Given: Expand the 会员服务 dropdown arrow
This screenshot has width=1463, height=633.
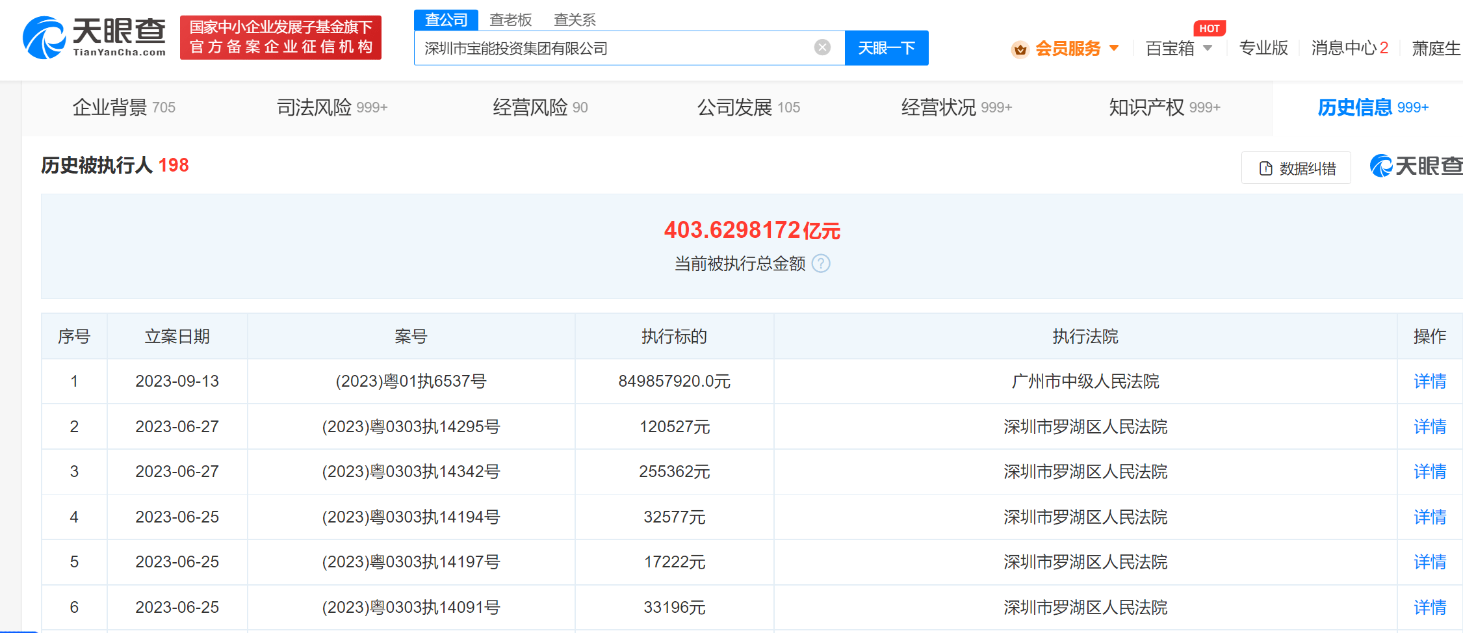Looking at the screenshot, I should click(1114, 48).
